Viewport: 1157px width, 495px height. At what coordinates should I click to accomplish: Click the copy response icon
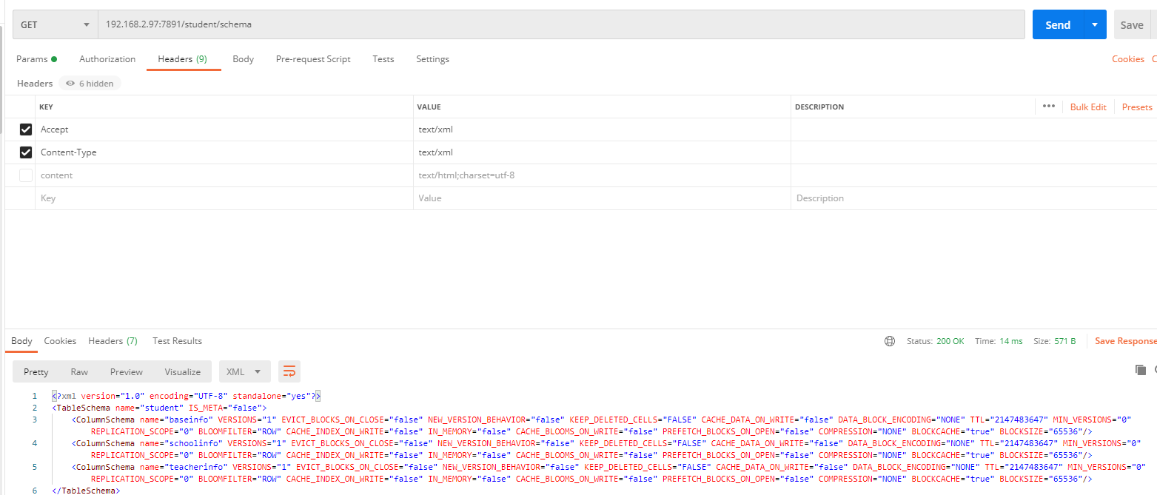pos(1140,370)
